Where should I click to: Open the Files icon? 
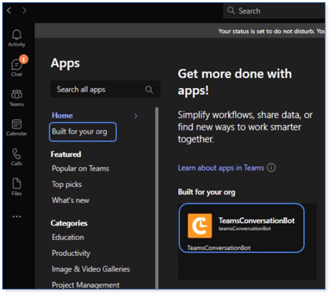[x=16, y=187]
